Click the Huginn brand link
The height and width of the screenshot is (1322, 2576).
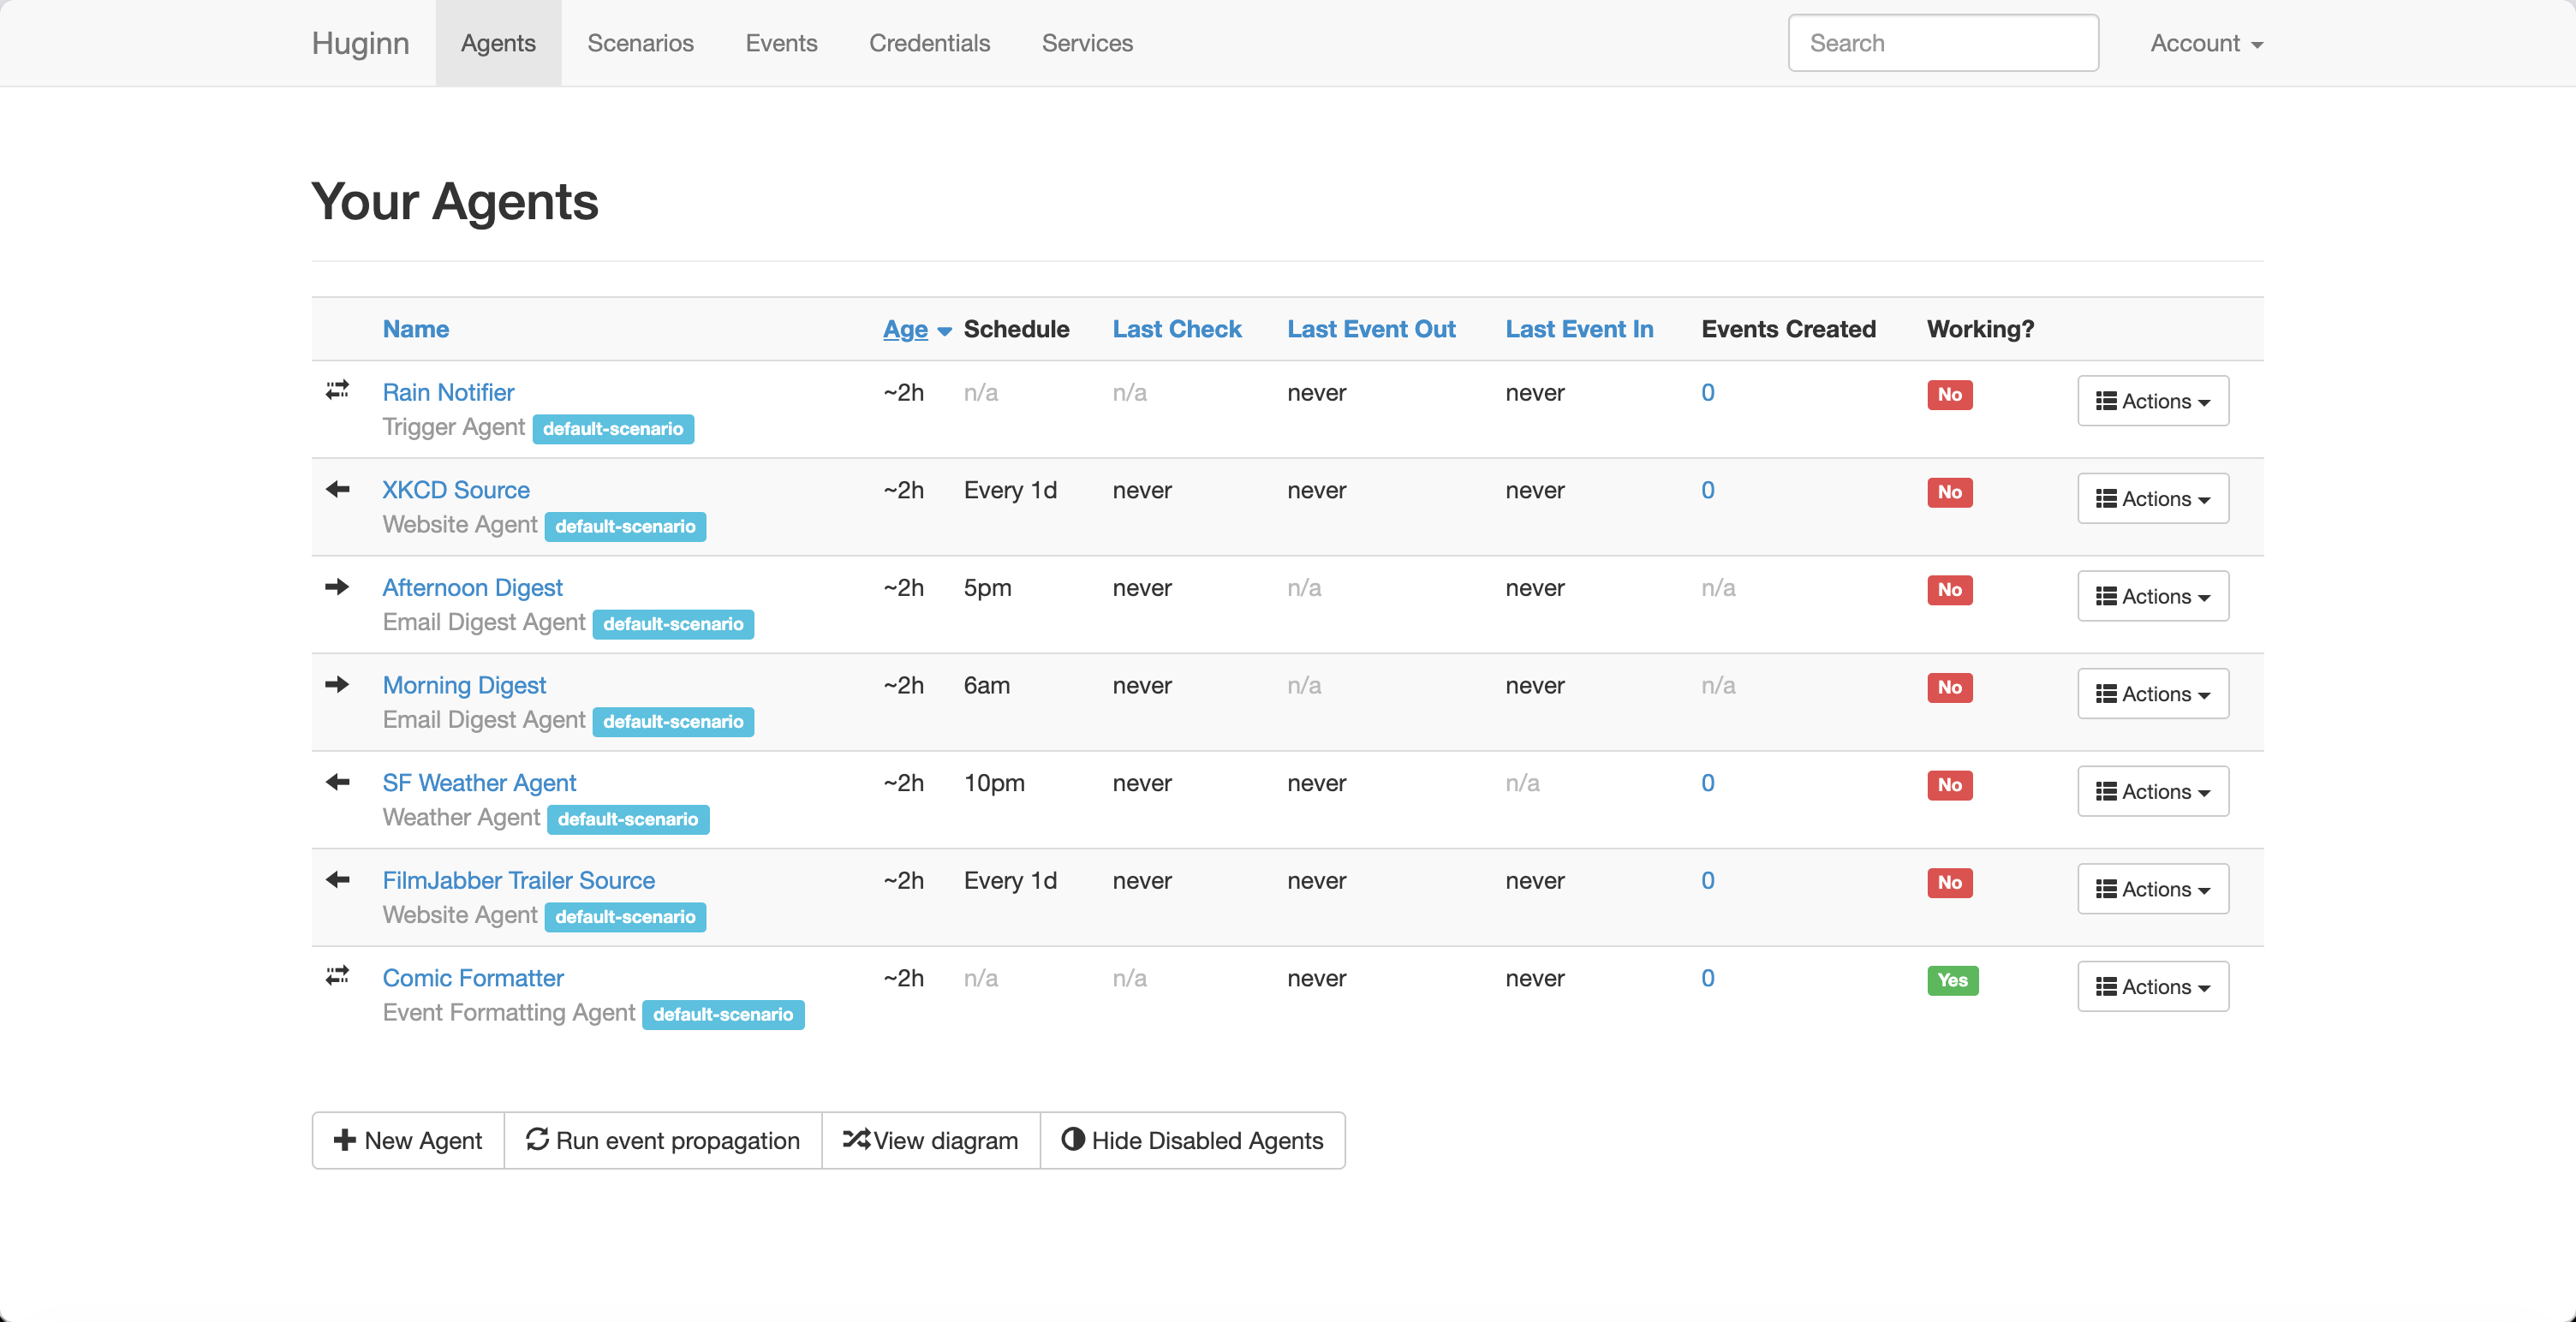click(360, 43)
